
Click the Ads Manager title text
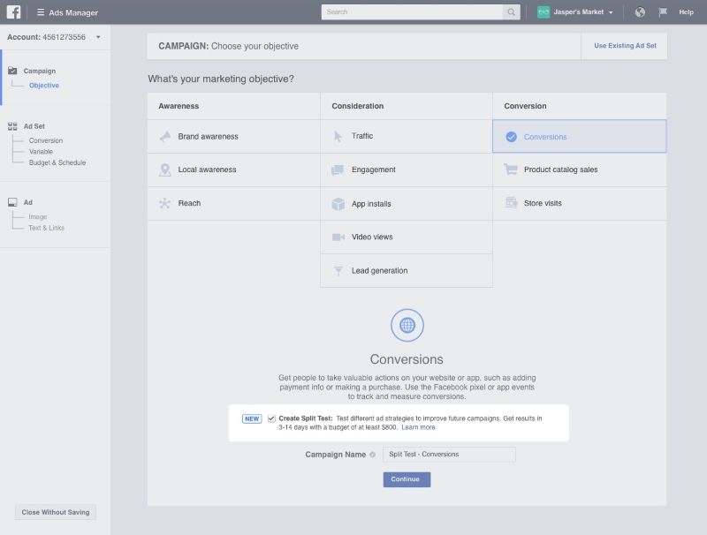[x=73, y=12]
